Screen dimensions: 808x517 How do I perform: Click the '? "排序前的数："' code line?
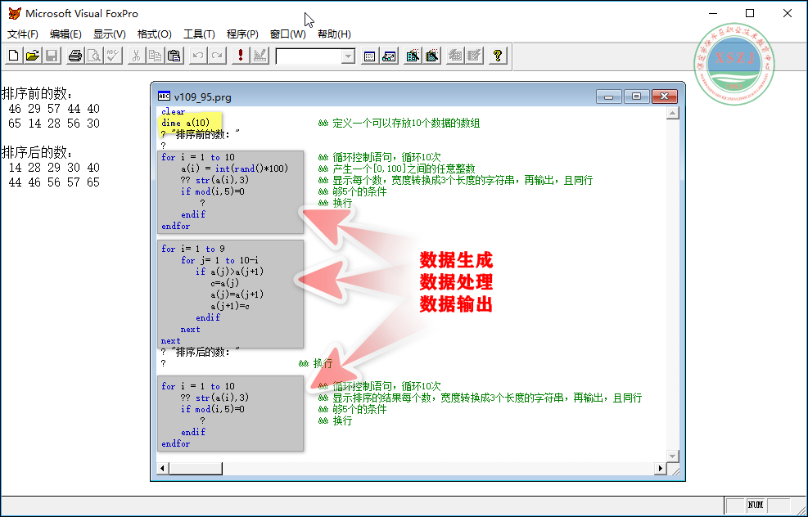[x=201, y=134]
